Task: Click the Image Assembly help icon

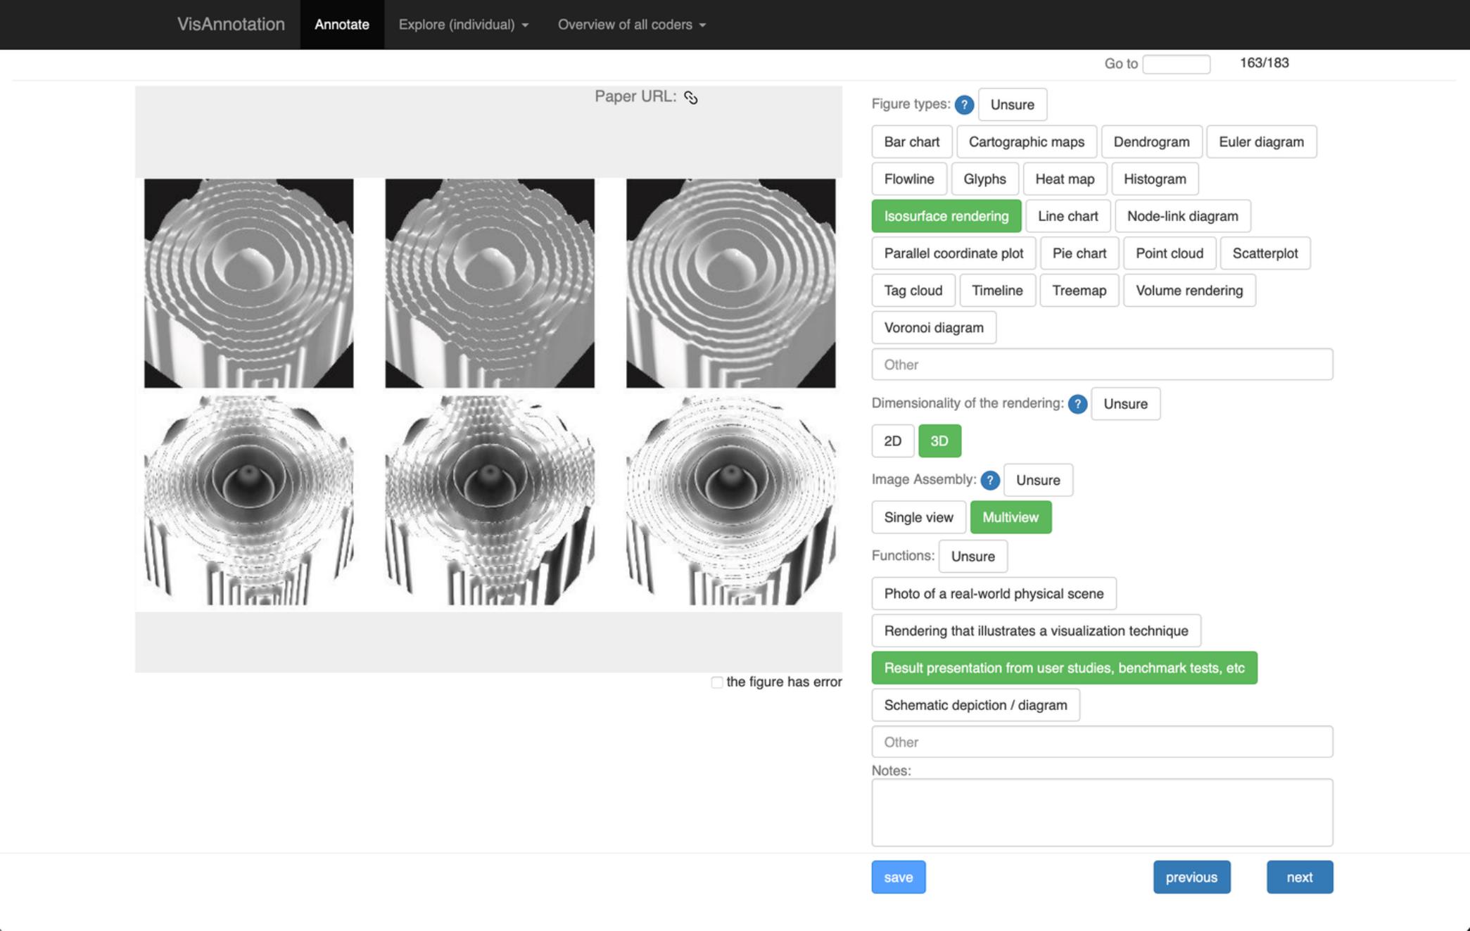Action: [x=990, y=480]
